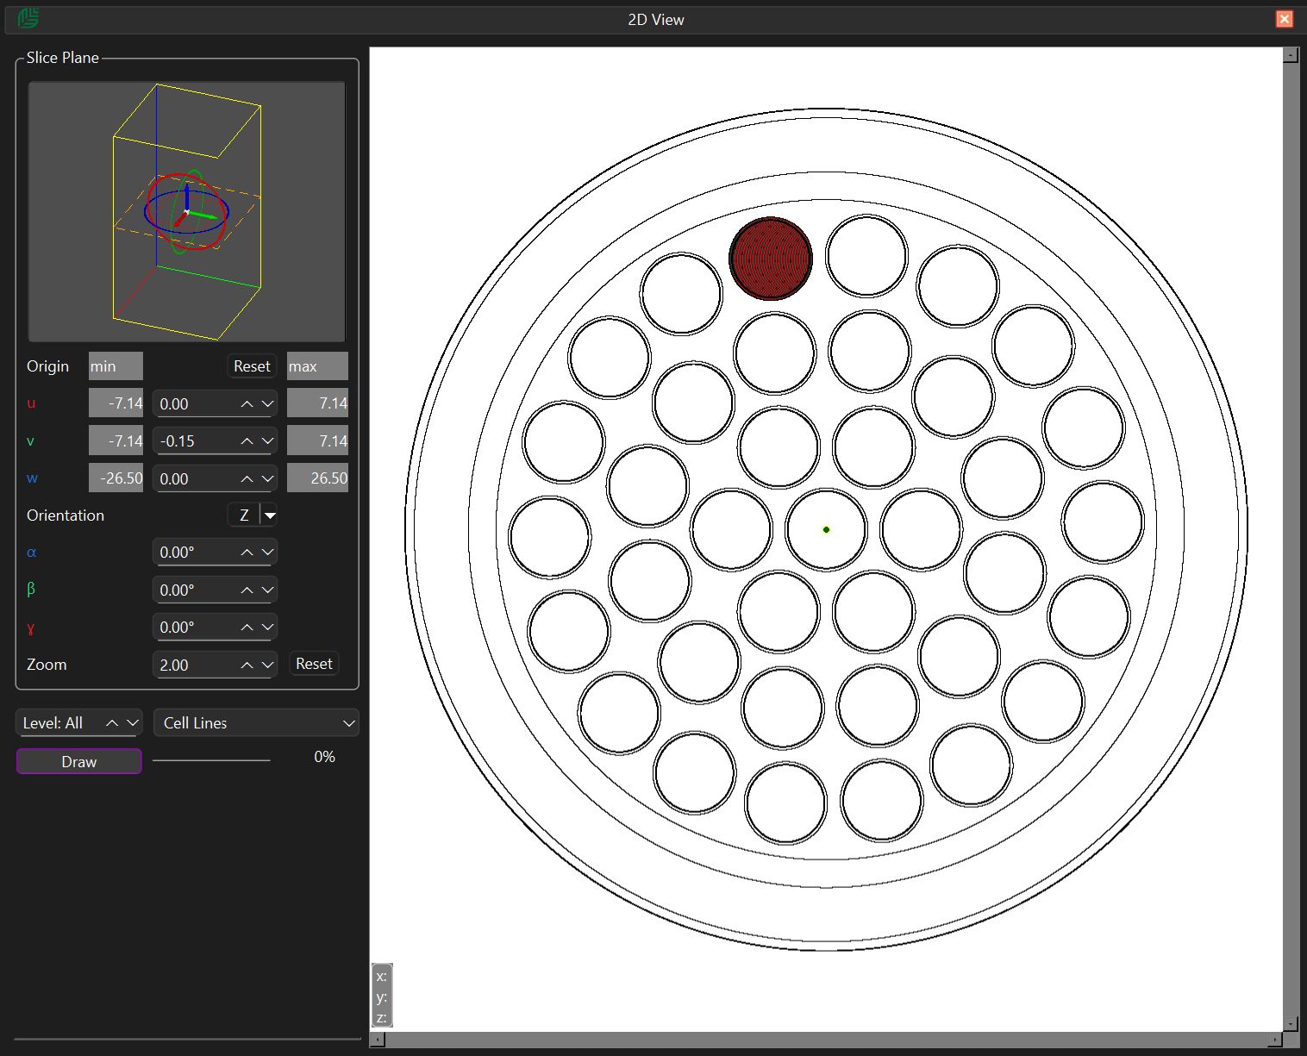Increase the Level selector
This screenshot has height=1056, width=1307.
pos(112,722)
